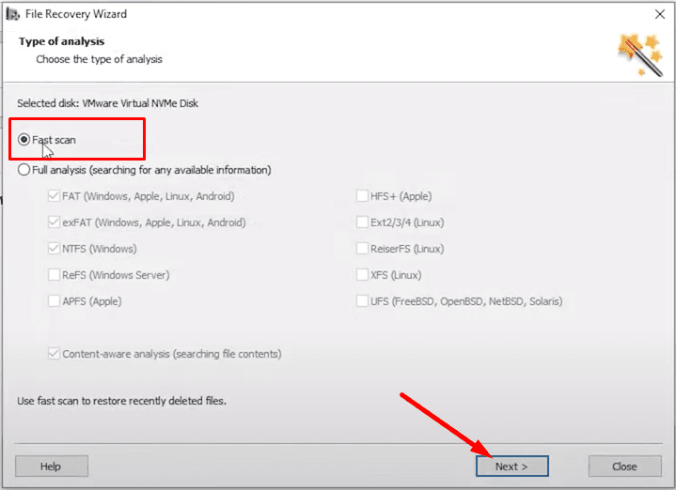The image size is (676, 490).
Task: Enable the ReFS (Windows Server) checkbox
Action: (54, 275)
